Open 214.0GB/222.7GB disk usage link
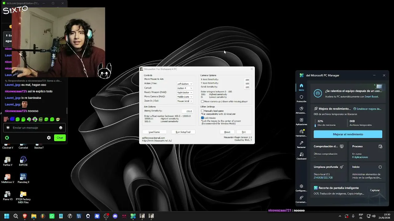This screenshot has height=221, width=394. point(323,178)
